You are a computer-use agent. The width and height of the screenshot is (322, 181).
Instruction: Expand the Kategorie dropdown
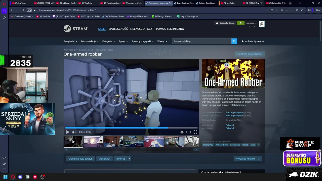(x=109, y=41)
